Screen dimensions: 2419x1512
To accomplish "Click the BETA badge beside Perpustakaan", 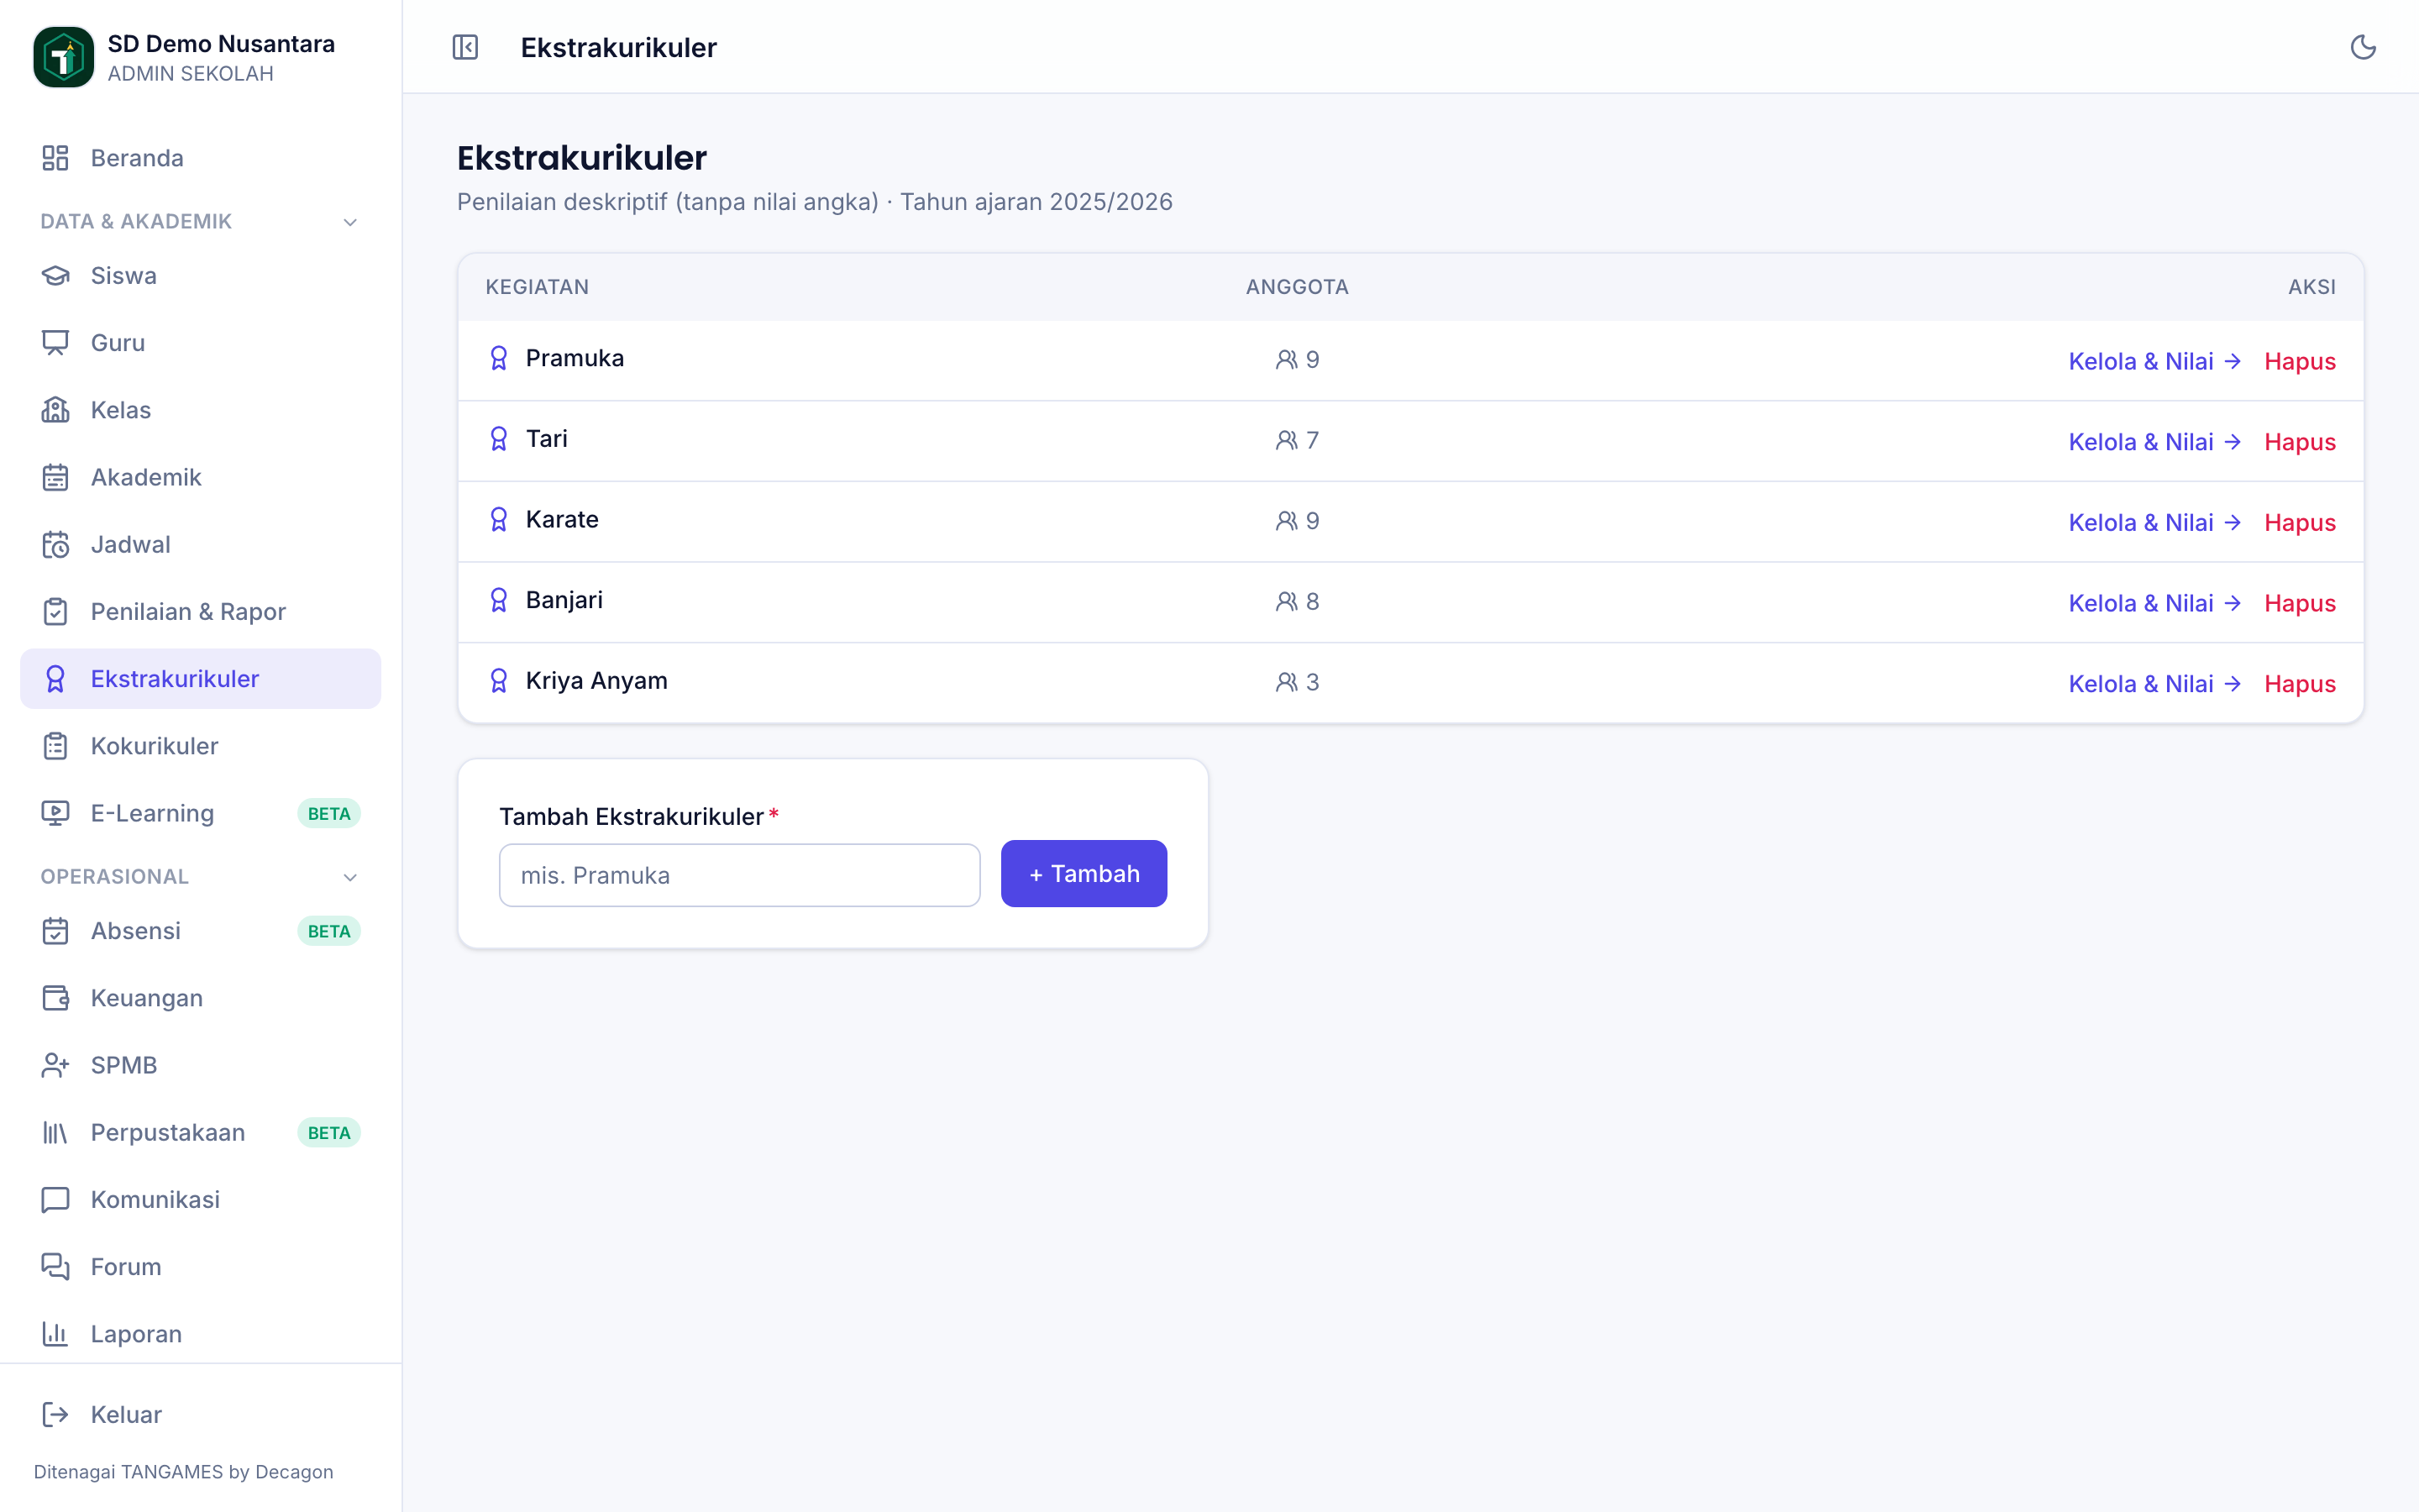I will pos(329,1133).
